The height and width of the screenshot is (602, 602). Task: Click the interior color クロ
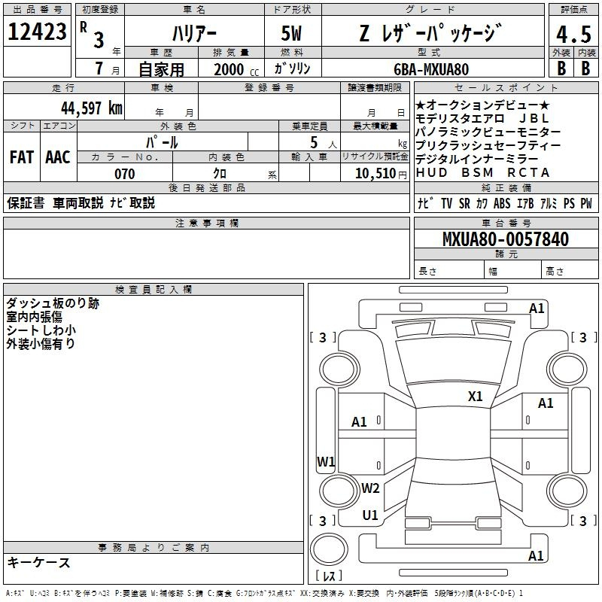(x=220, y=174)
